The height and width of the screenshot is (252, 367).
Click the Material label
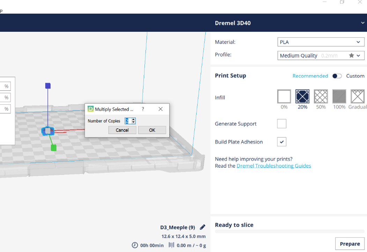pos(225,42)
